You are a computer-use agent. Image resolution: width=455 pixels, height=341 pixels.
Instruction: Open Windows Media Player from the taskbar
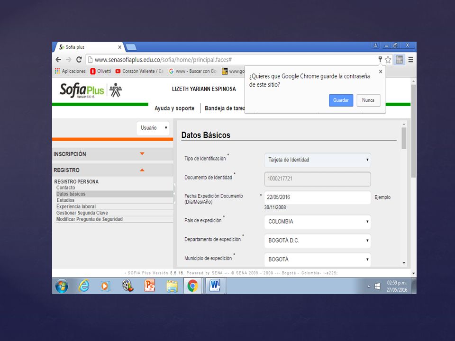coord(105,286)
